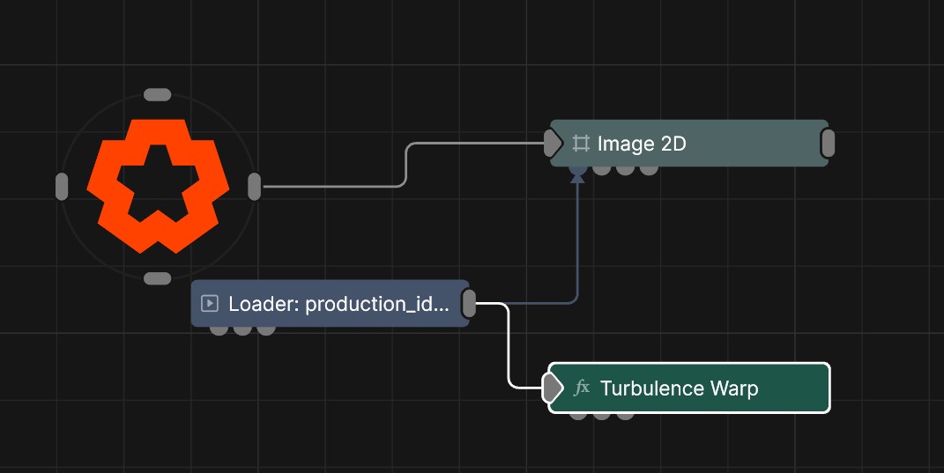Click the top port of the root node

[157, 95]
